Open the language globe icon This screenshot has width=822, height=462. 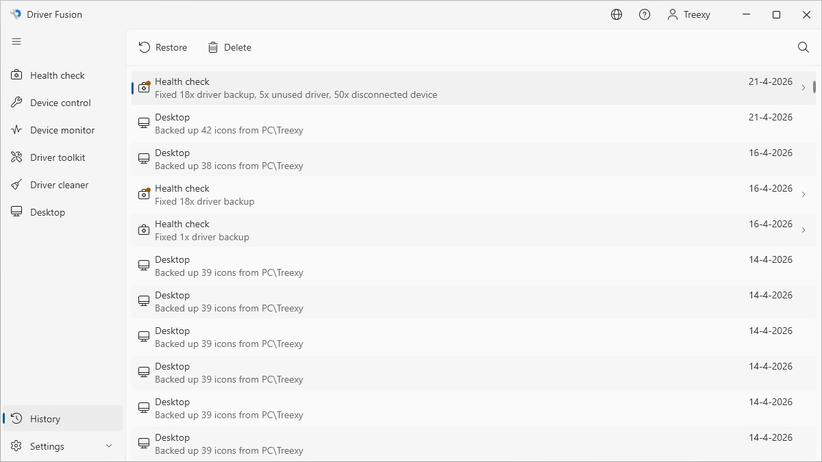[616, 14]
